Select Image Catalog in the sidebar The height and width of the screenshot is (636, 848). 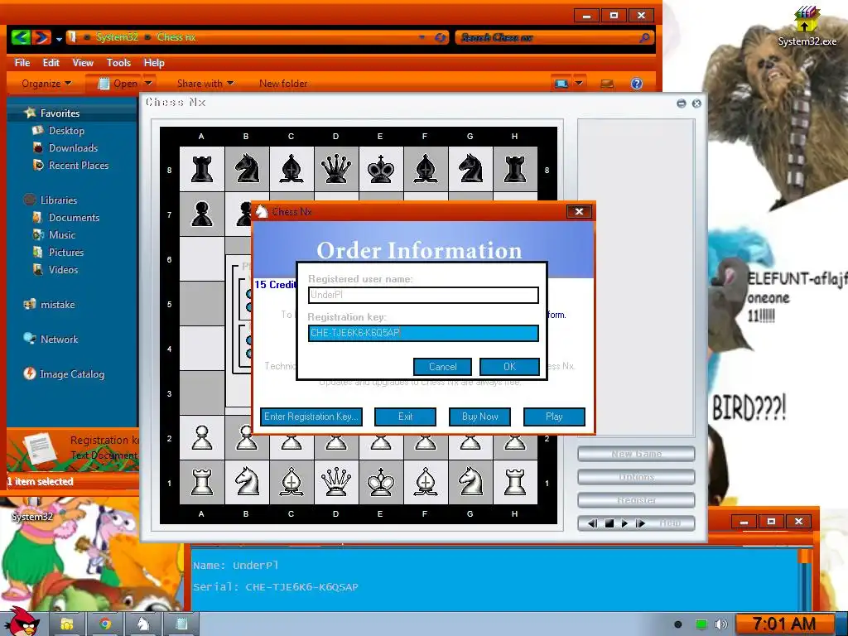pos(71,373)
